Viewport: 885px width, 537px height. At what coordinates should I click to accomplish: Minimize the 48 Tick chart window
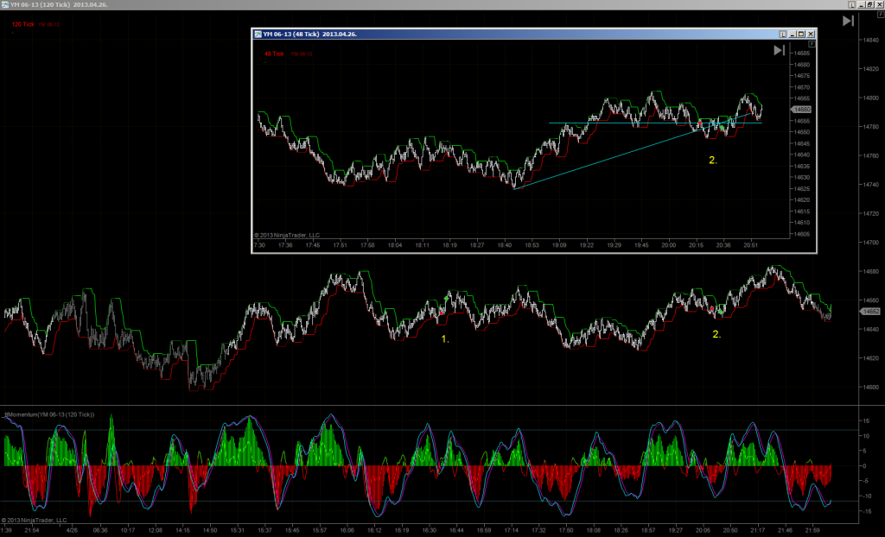[x=792, y=34]
